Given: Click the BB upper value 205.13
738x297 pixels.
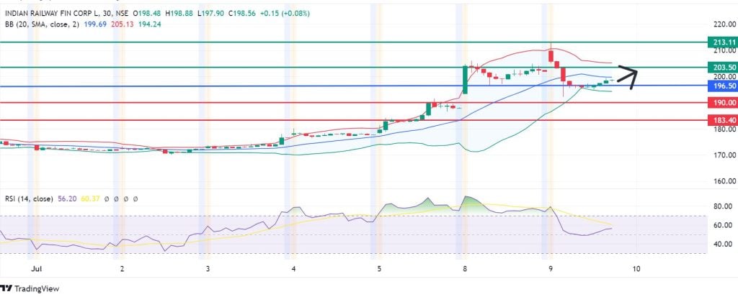Looking at the screenshot, I should (x=121, y=24).
